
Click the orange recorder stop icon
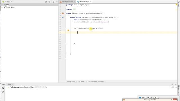124,100
